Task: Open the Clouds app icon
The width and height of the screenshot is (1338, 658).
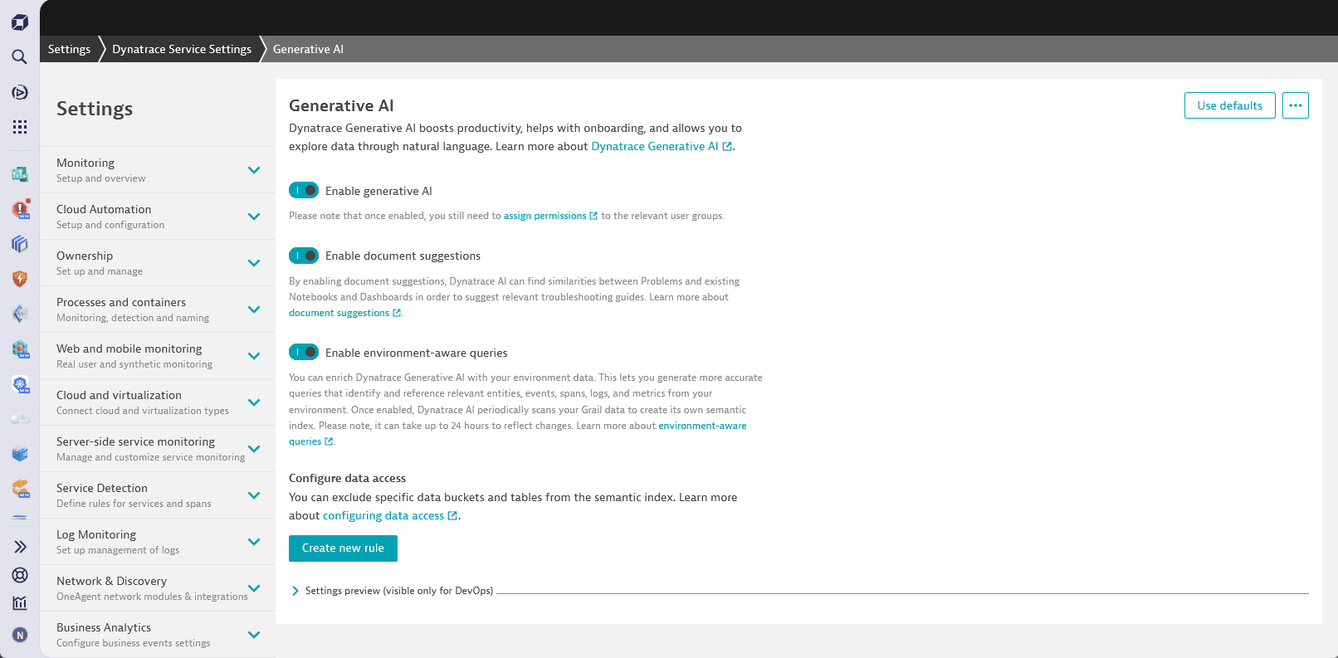Action: coord(20,419)
